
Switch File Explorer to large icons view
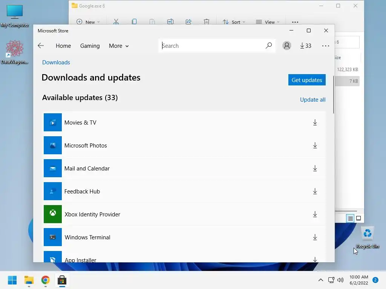point(358,218)
